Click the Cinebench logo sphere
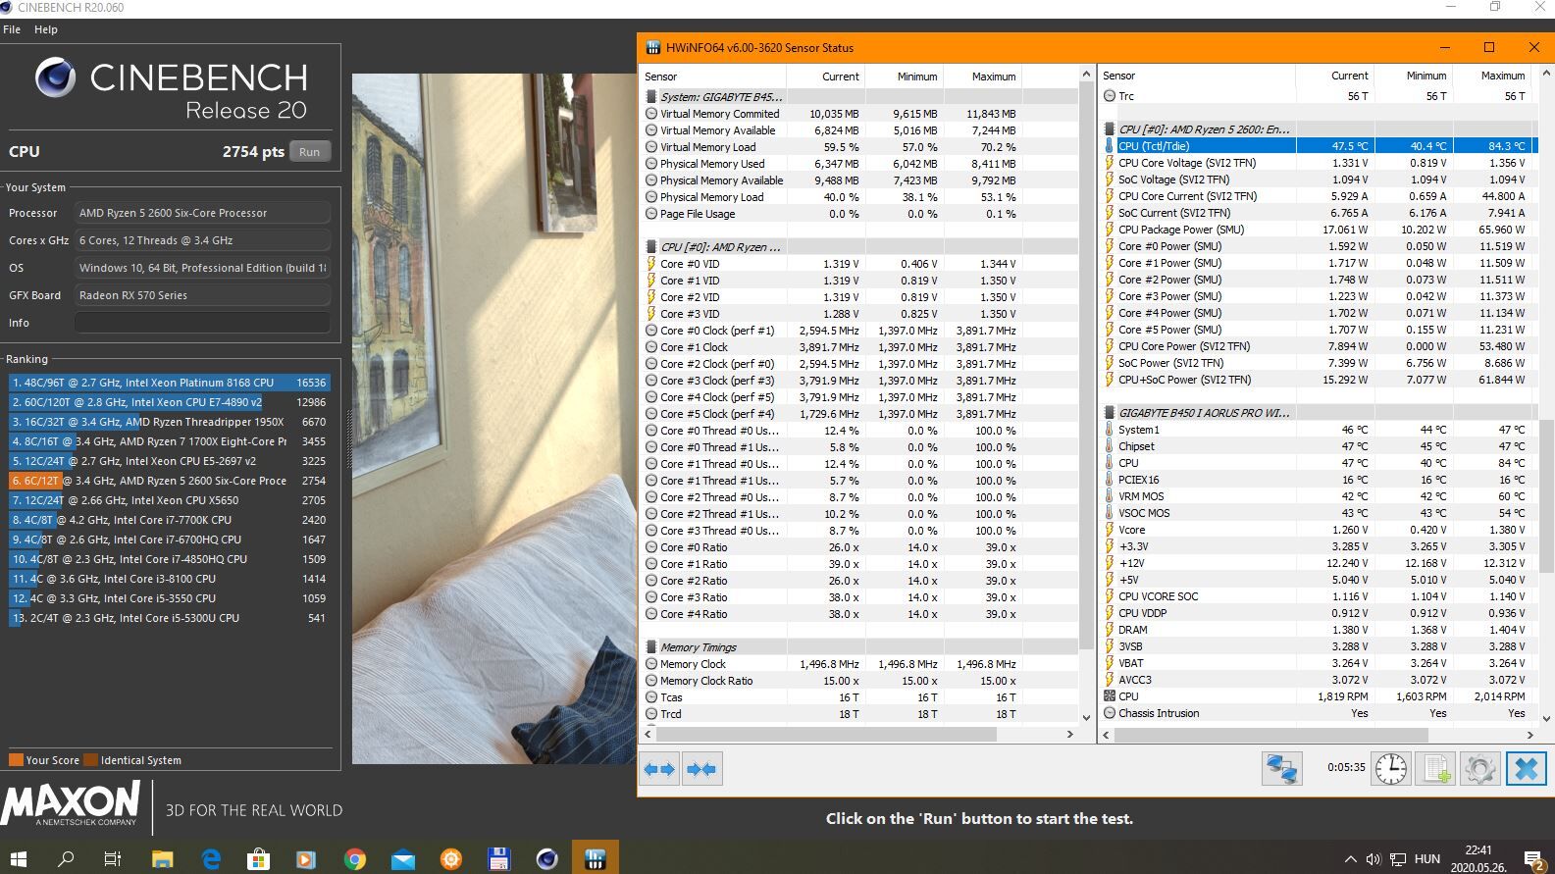This screenshot has height=874, width=1555. (56, 77)
